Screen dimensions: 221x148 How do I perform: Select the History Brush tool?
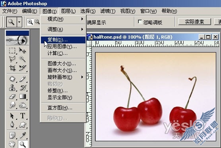point(22,88)
